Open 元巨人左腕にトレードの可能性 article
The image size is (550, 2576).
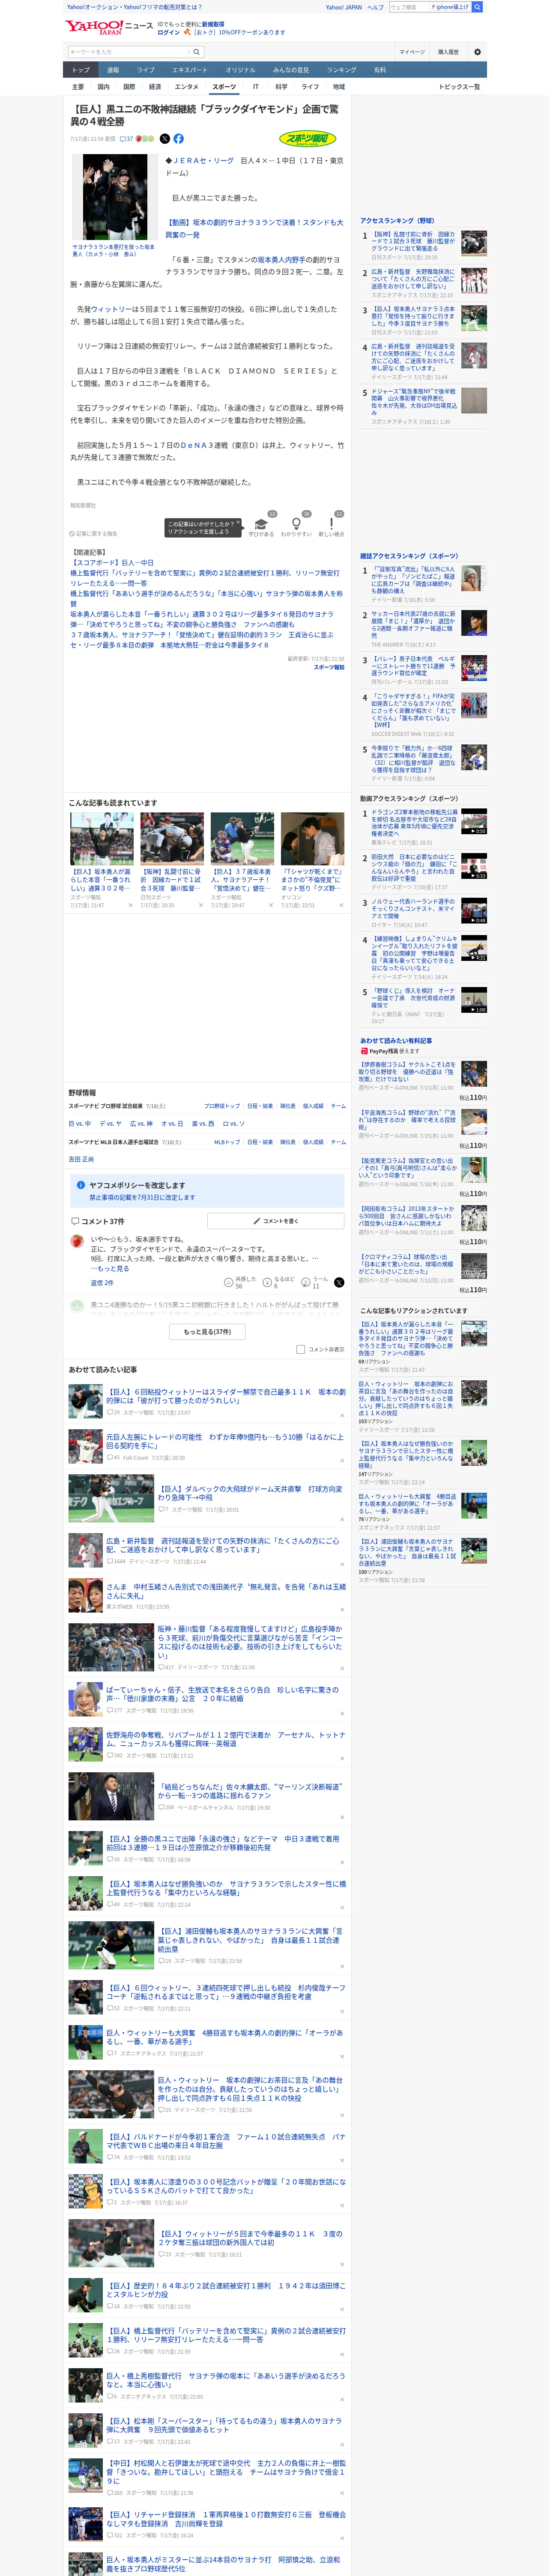pyautogui.click(x=224, y=1441)
